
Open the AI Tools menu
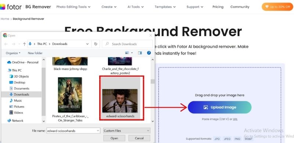(136, 7)
